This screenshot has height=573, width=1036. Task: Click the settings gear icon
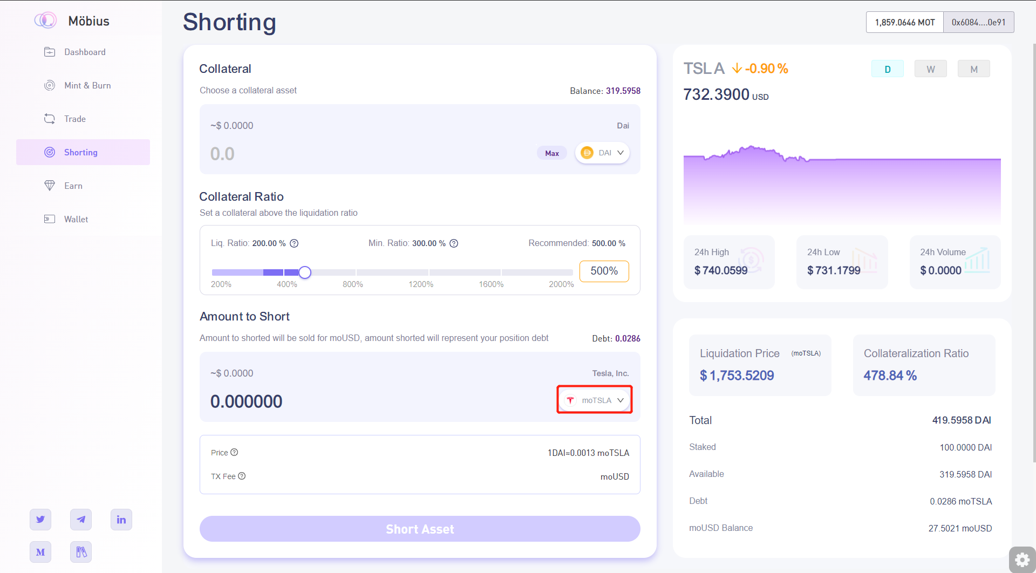(x=1022, y=560)
